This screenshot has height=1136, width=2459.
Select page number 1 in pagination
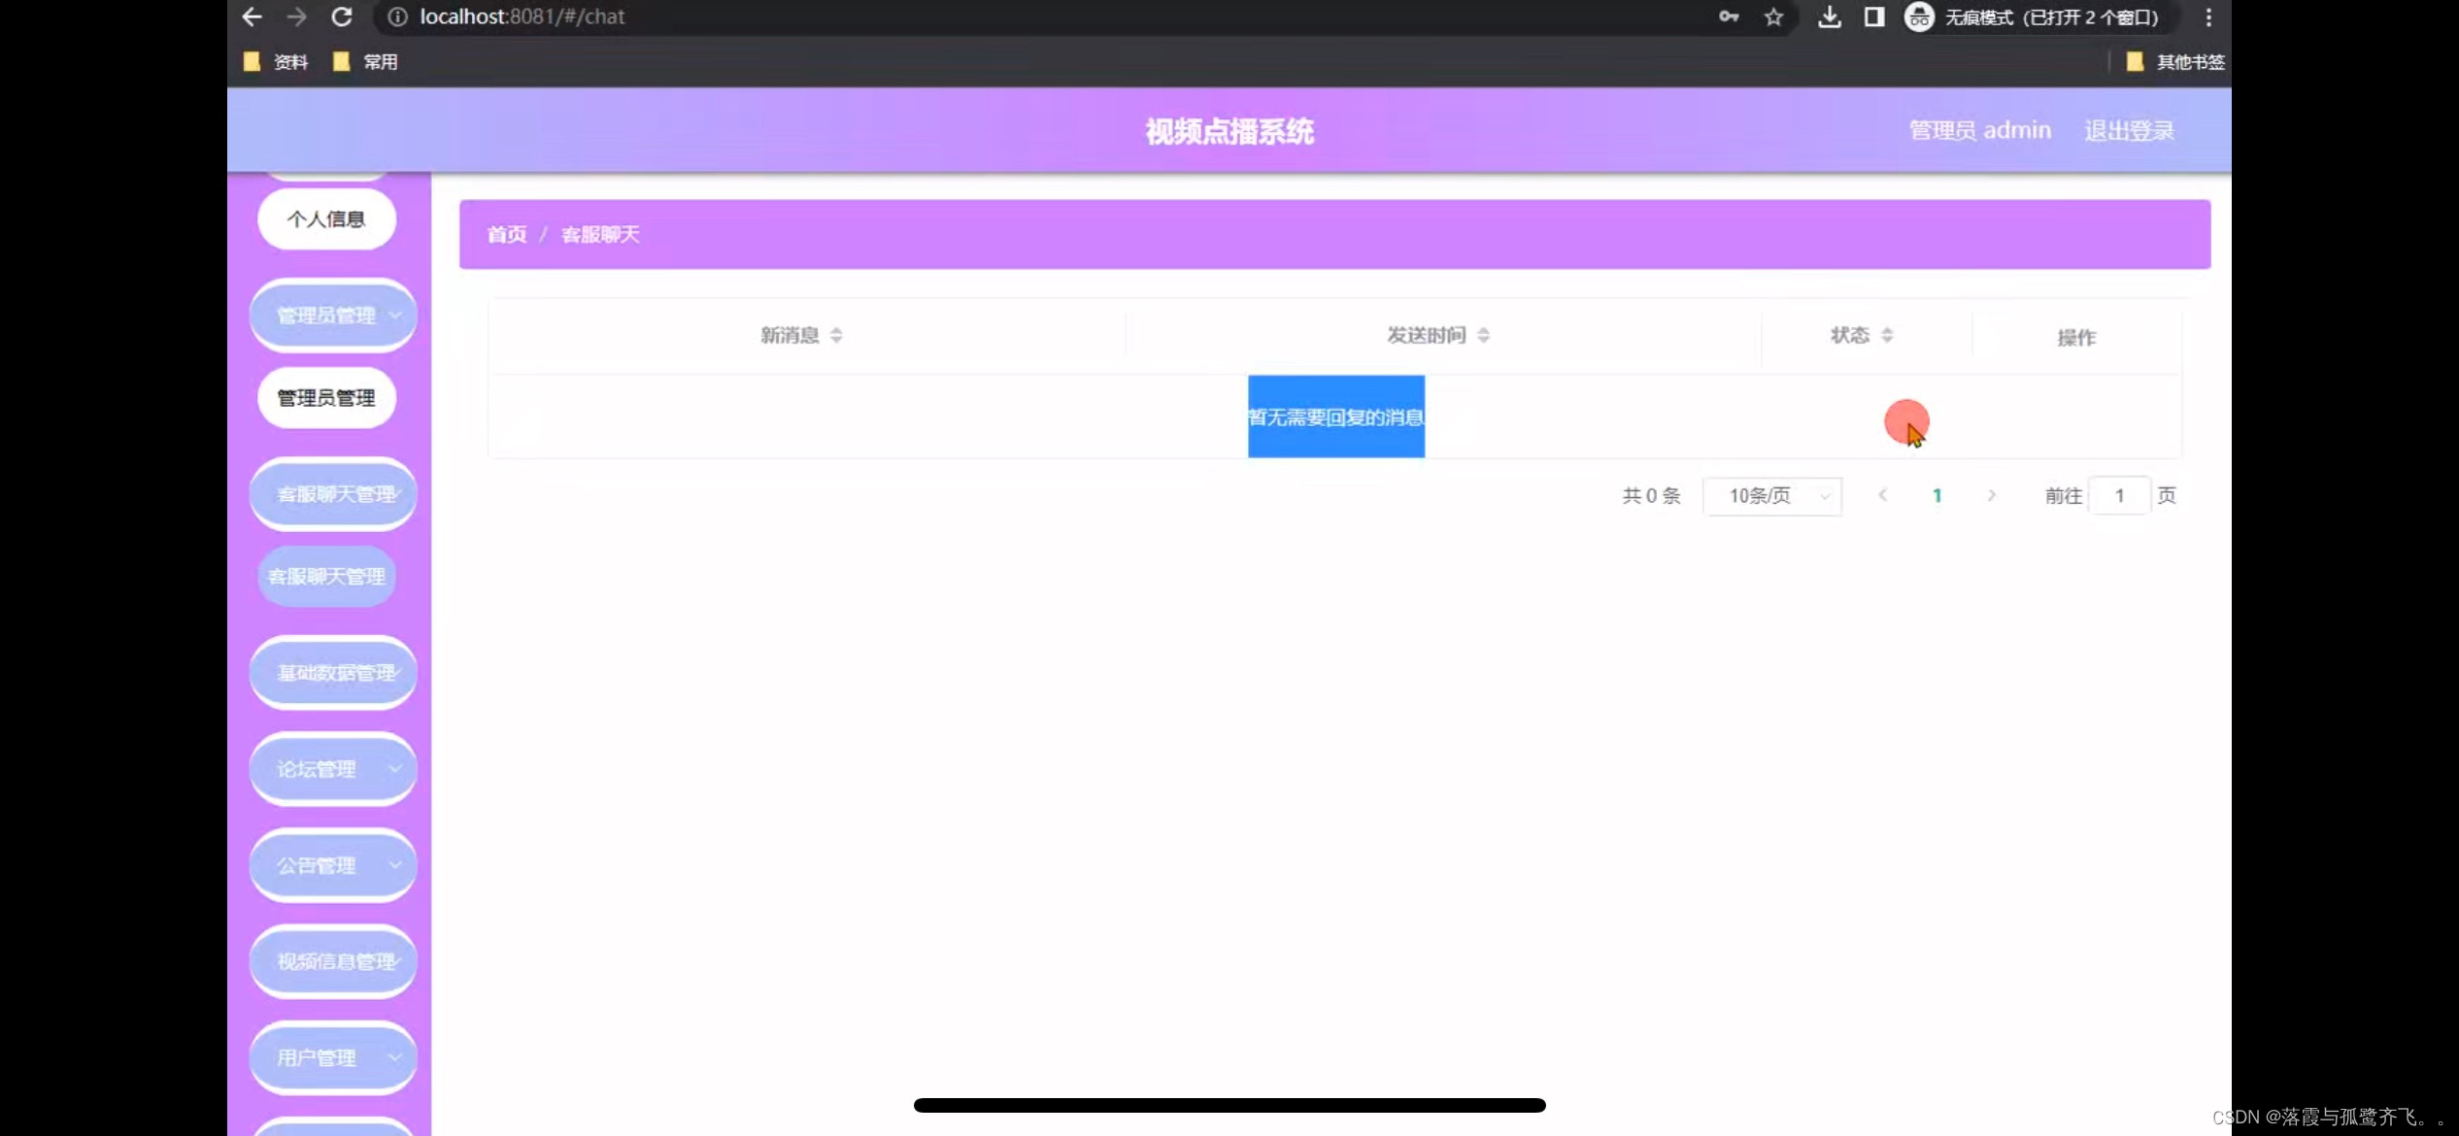[x=1937, y=495]
